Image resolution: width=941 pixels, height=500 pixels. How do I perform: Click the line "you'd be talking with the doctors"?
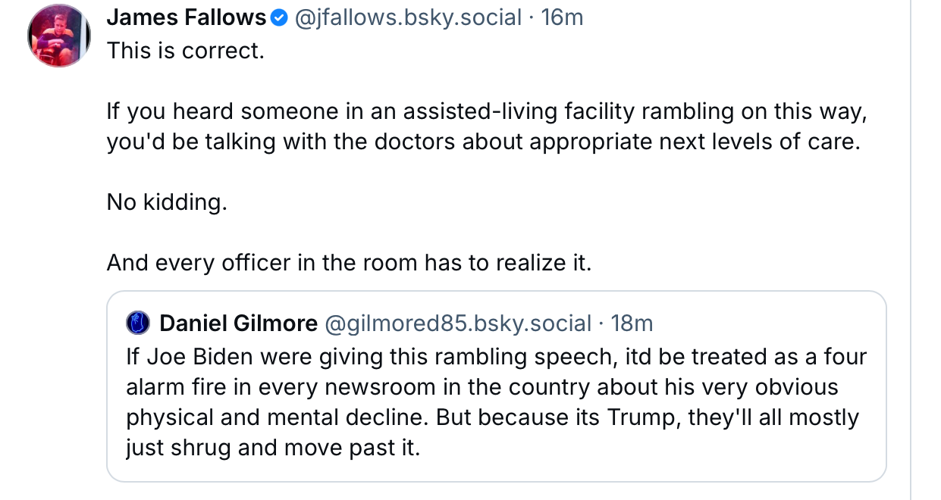pos(483,142)
